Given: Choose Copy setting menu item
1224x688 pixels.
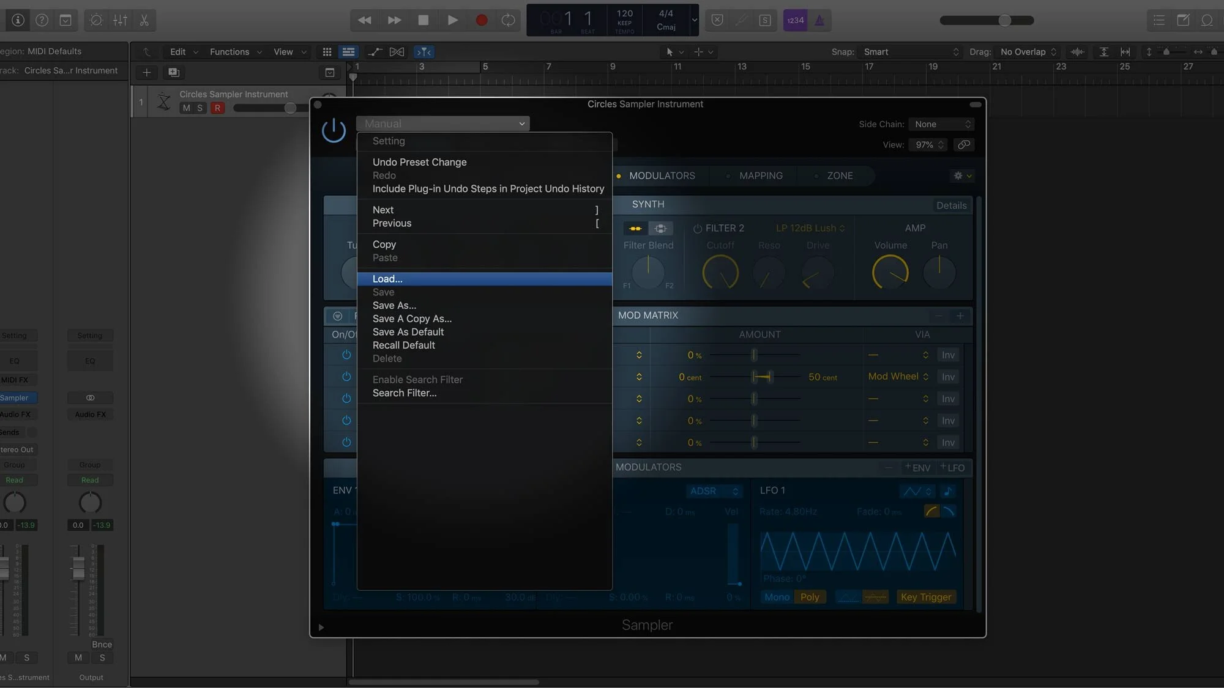Looking at the screenshot, I should point(484,244).
